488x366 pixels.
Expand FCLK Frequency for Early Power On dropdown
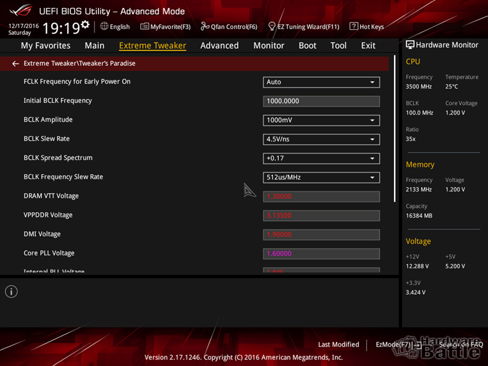click(x=321, y=82)
